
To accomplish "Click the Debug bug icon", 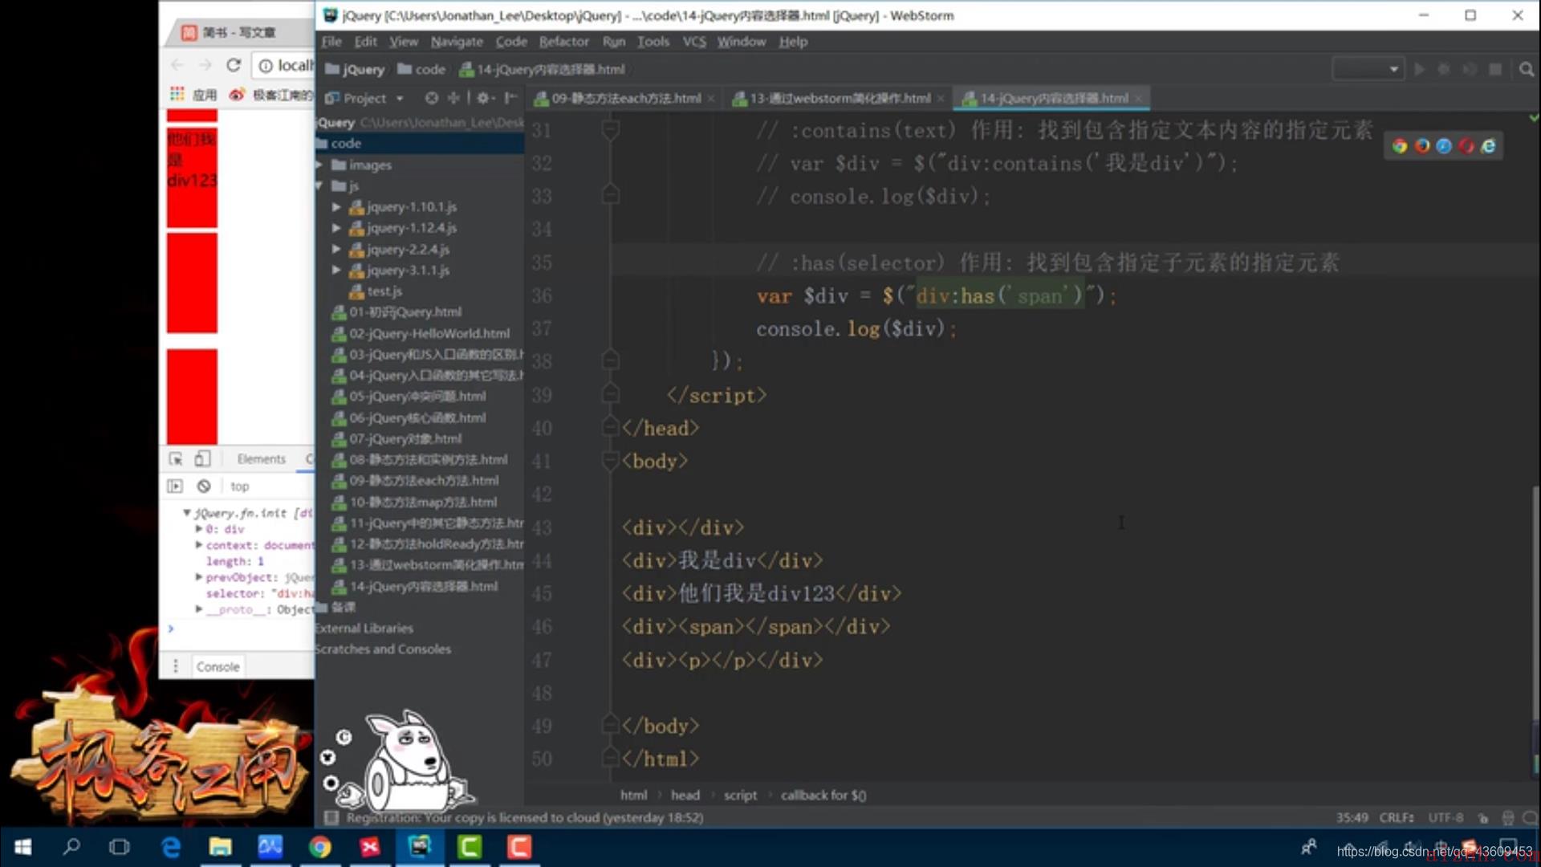I will tap(1444, 69).
